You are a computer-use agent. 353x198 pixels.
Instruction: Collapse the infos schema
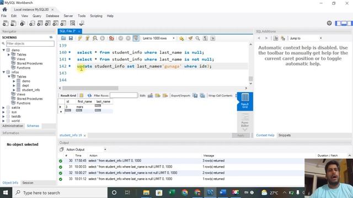(4, 72)
